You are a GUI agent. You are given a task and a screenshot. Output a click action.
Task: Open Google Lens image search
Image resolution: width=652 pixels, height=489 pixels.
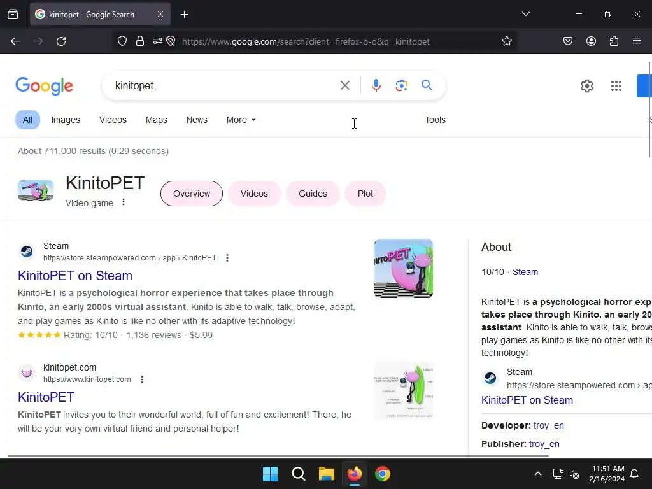point(401,86)
